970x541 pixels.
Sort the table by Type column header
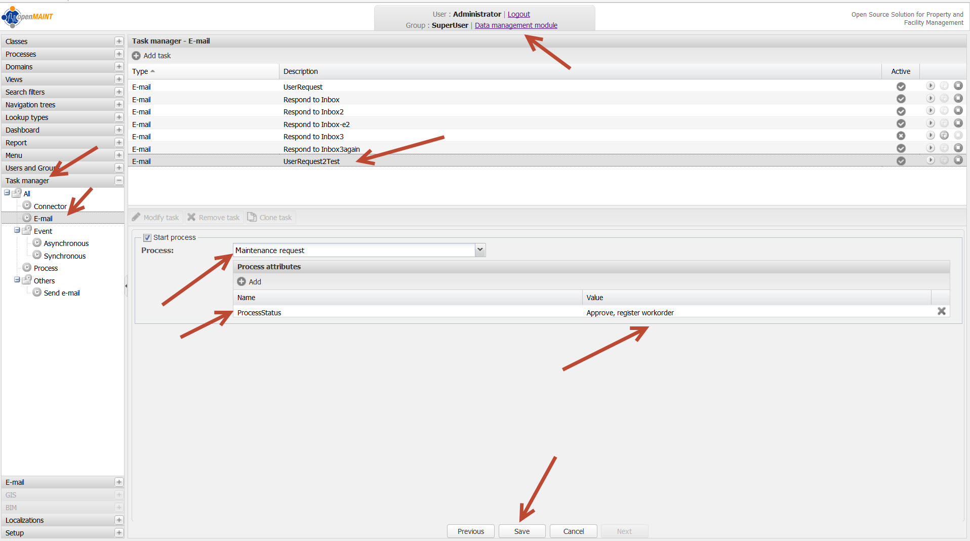140,71
